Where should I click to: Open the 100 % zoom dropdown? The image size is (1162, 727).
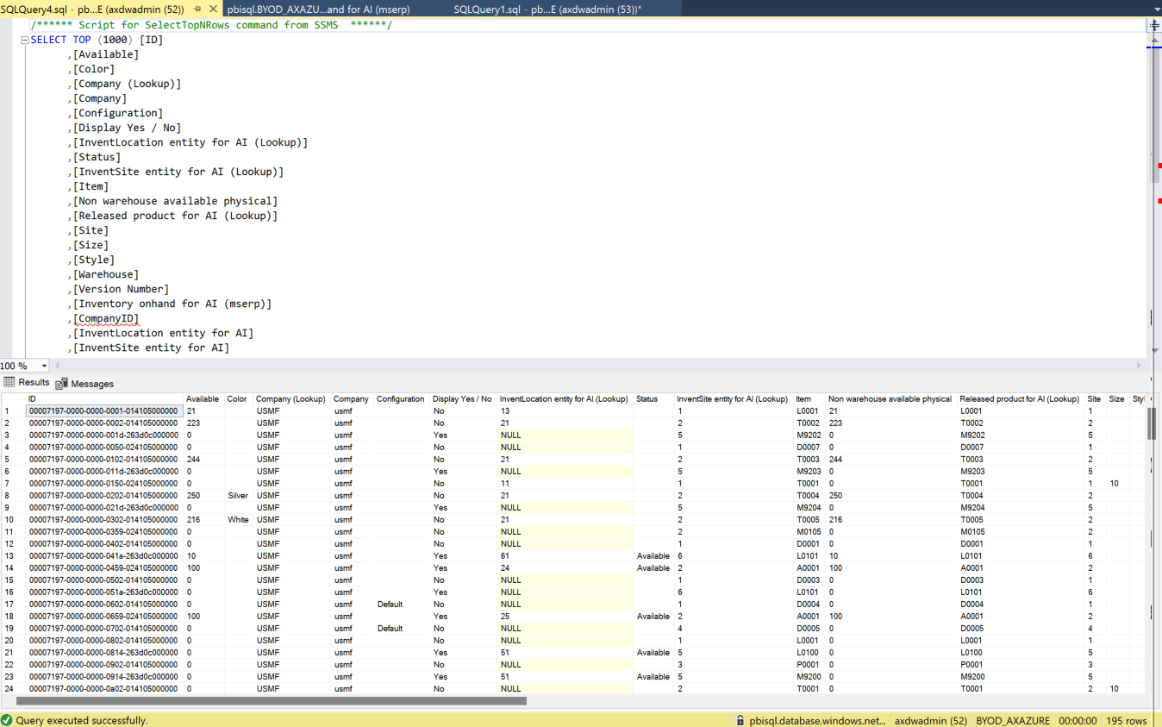coord(44,366)
